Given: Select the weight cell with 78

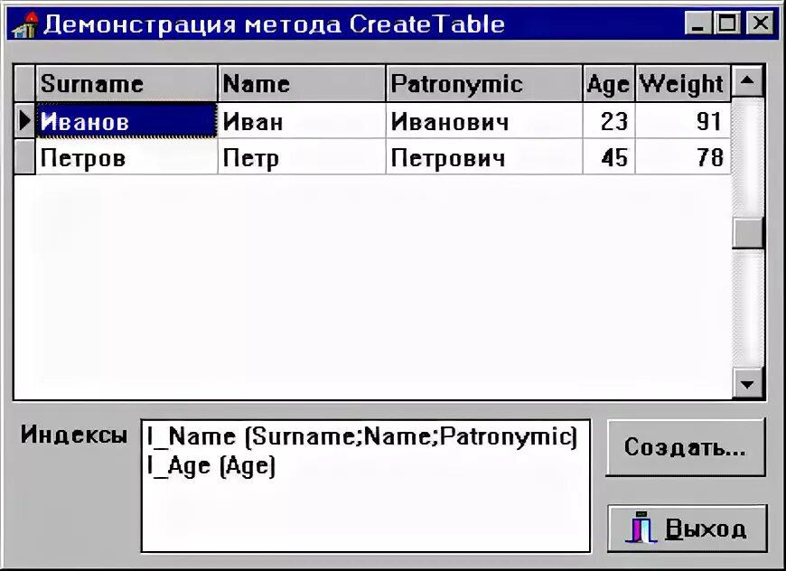Looking at the screenshot, I should pyautogui.click(x=683, y=157).
